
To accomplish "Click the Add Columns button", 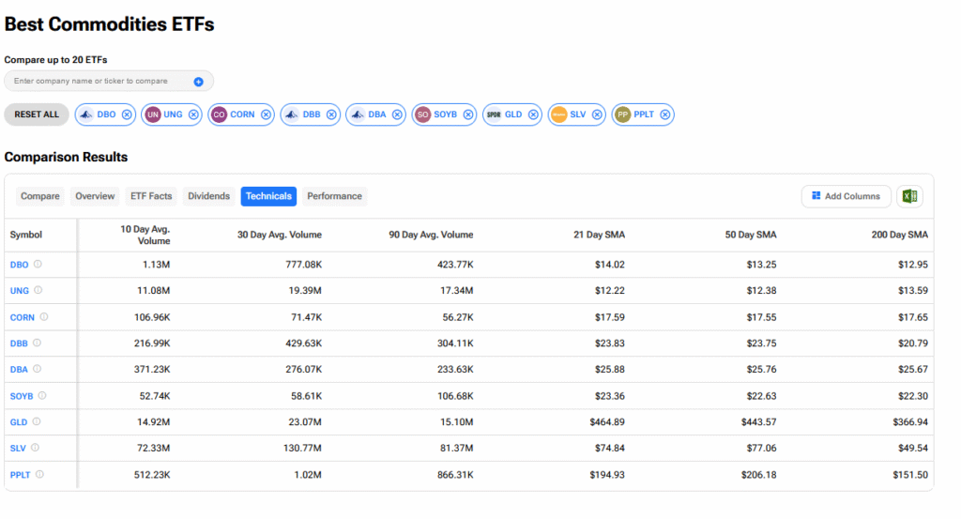I will click(x=846, y=196).
